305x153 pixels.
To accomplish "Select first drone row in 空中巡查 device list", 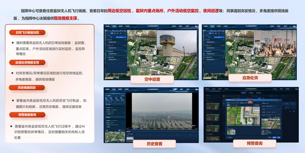I will 117,41.
